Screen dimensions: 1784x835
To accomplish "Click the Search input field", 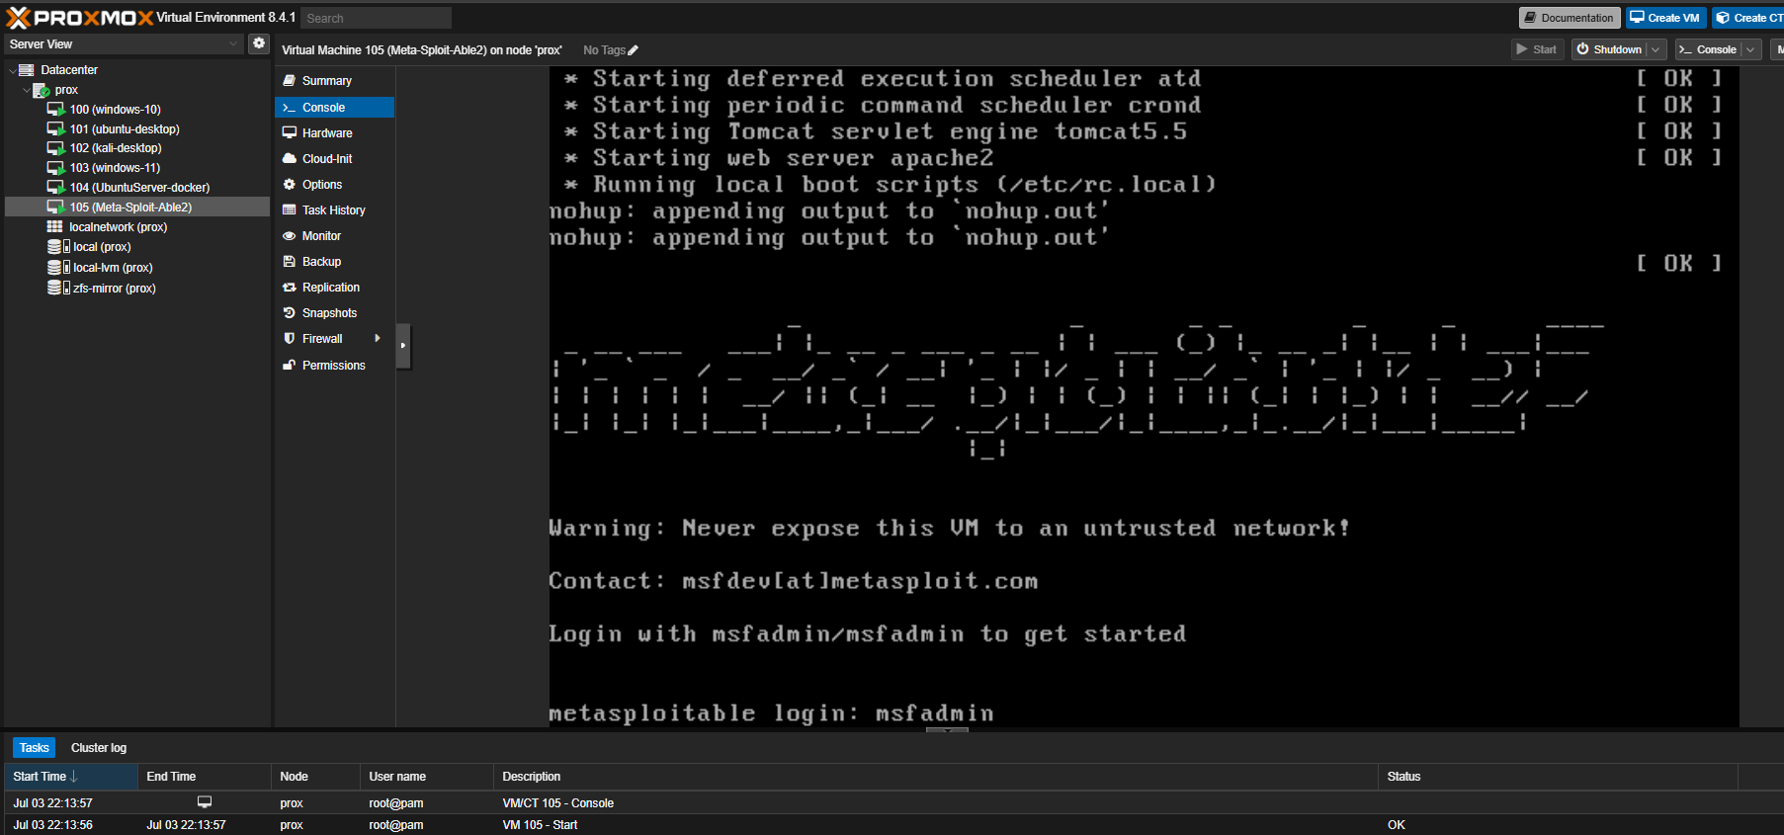I will pos(376,18).
